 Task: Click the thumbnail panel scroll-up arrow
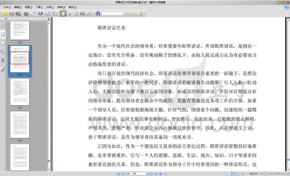pyautogui.click(x=49, y=23)
